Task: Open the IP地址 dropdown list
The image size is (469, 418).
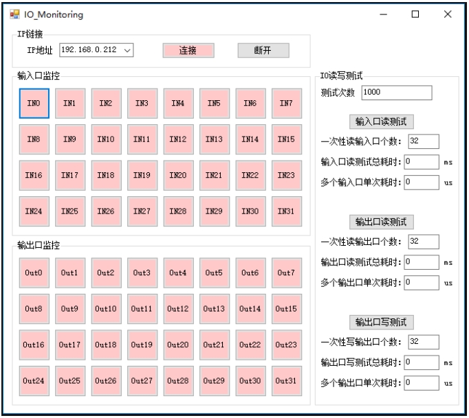Action: (x=127, y=50)
